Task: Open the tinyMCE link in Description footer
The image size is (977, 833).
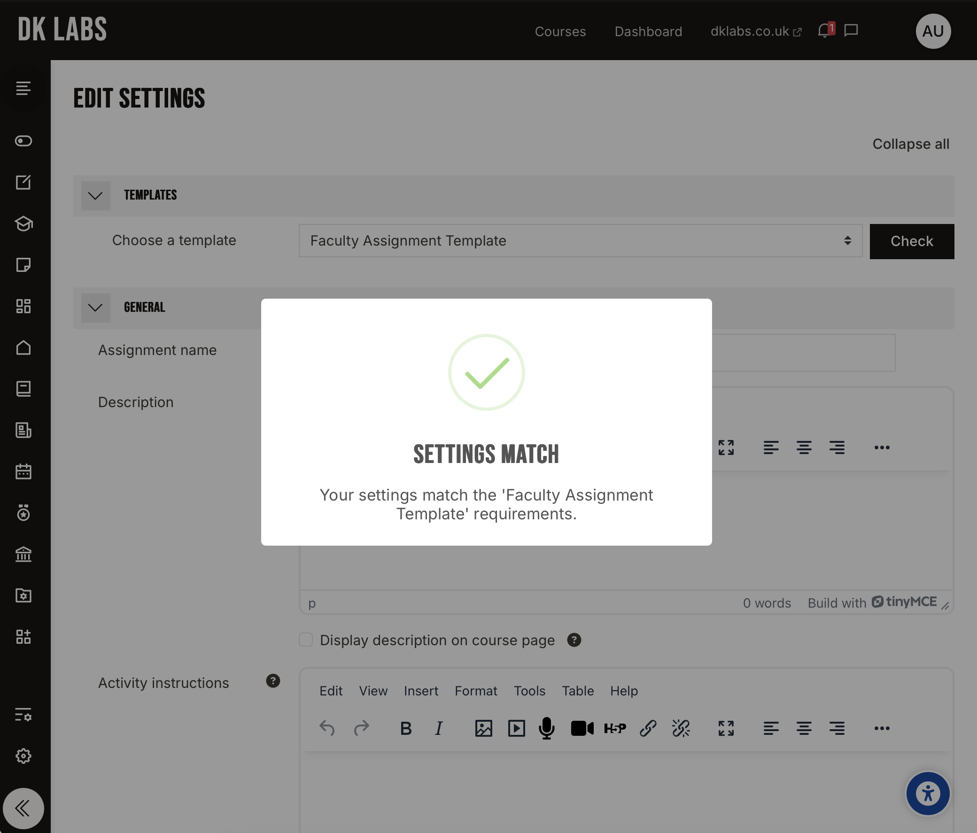Action: coord(904,602)
